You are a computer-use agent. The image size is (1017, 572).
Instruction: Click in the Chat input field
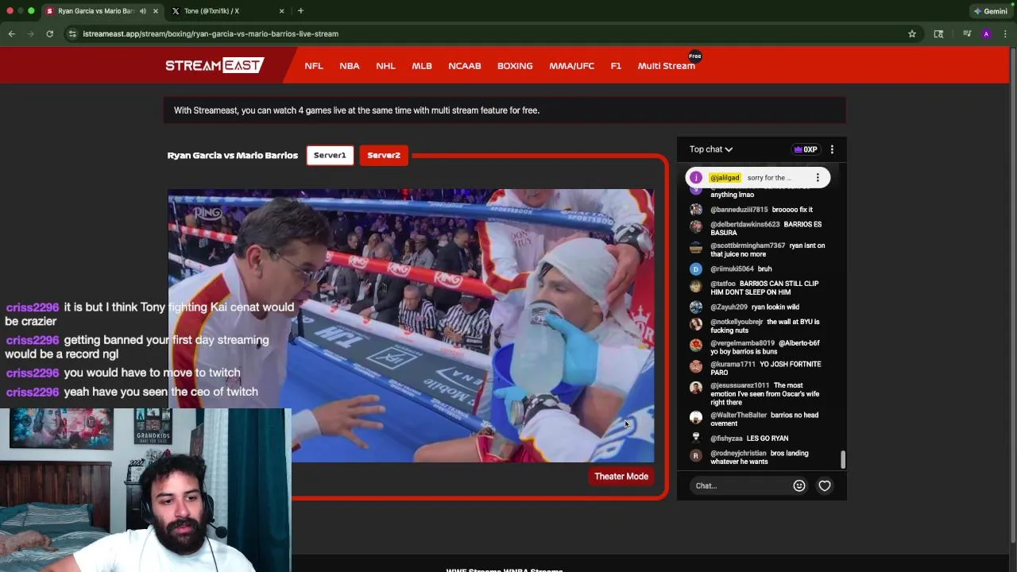click(741, 486)
